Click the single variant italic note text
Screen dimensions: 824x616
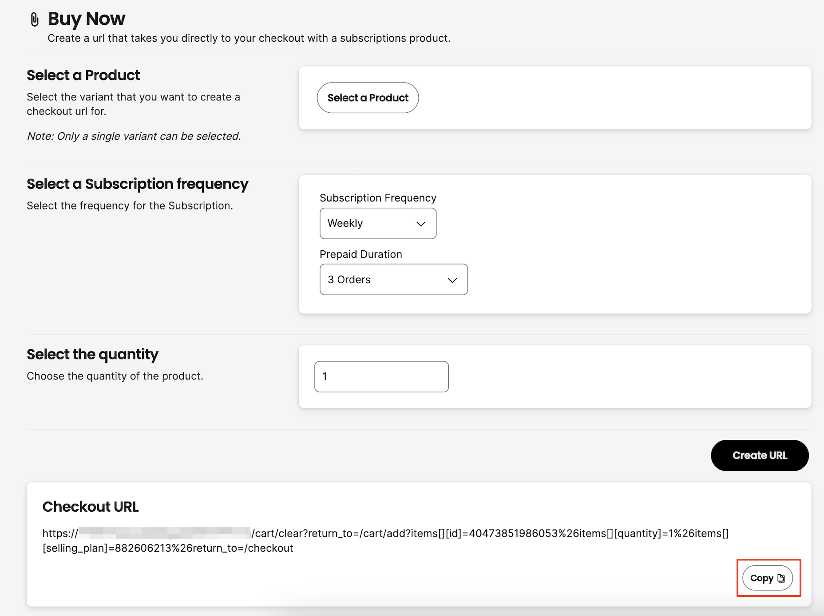point(134,136)
